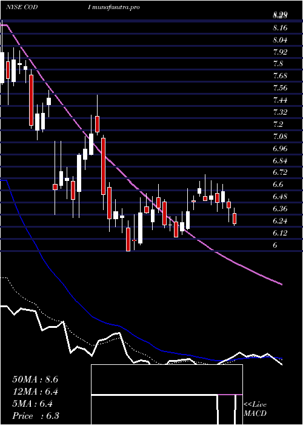Click the 7.2 price level label
Viewport: 303px width, 425px height.
(278, 124)
